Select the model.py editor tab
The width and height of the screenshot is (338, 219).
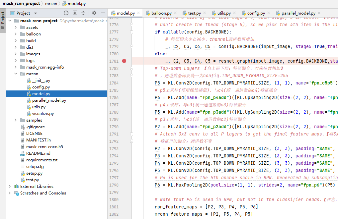coord(126,13)
